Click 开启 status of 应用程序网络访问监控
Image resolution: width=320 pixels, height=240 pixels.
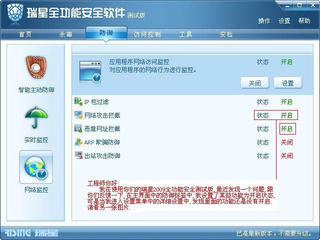pyautogui.click(x=286, y=62)
